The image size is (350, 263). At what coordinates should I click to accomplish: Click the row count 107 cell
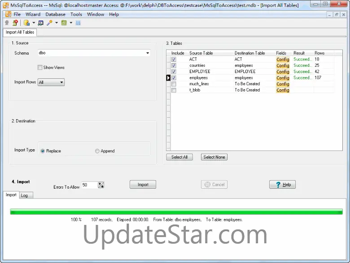point(318,78)
